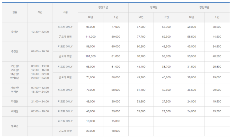The image size is (232, 139).
Task: Select the 후야권 ticket type cell
Action: click(x=15, y=32)
